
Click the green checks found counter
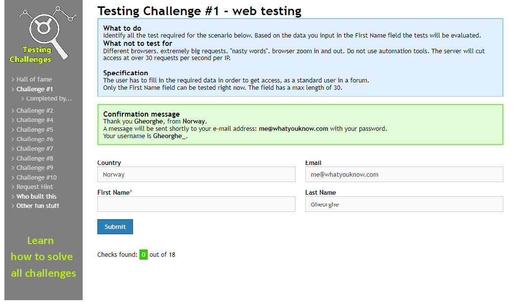pyautogui.click(x=143, y=254)
